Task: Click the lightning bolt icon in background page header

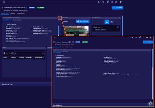Action: pos(99,2)
